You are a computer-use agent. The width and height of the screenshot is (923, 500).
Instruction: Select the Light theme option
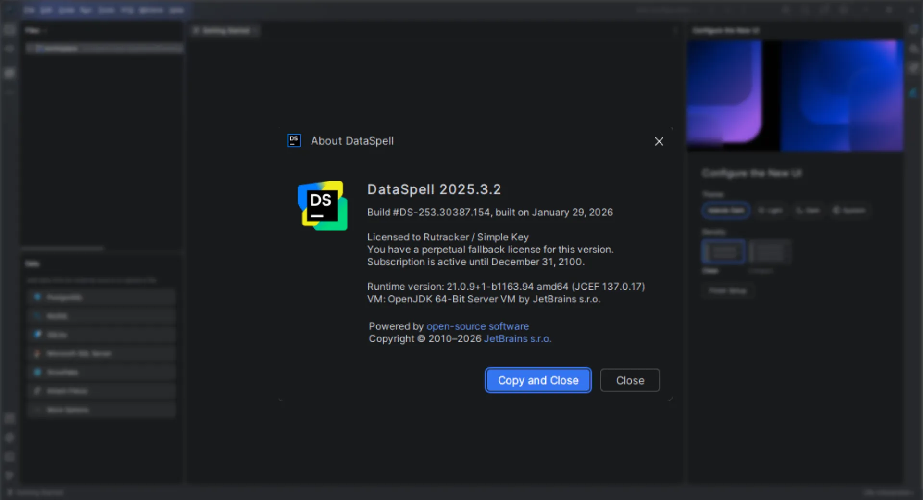coord(771,211)
